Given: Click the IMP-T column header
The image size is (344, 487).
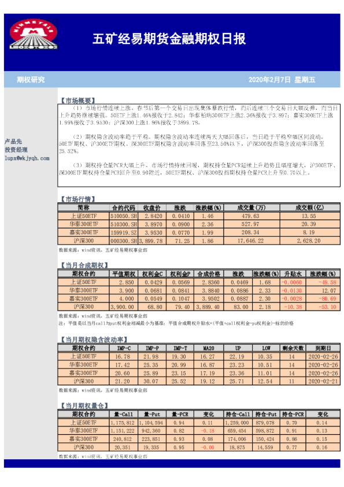Looking at the screenshot, I should coord(180,348).
